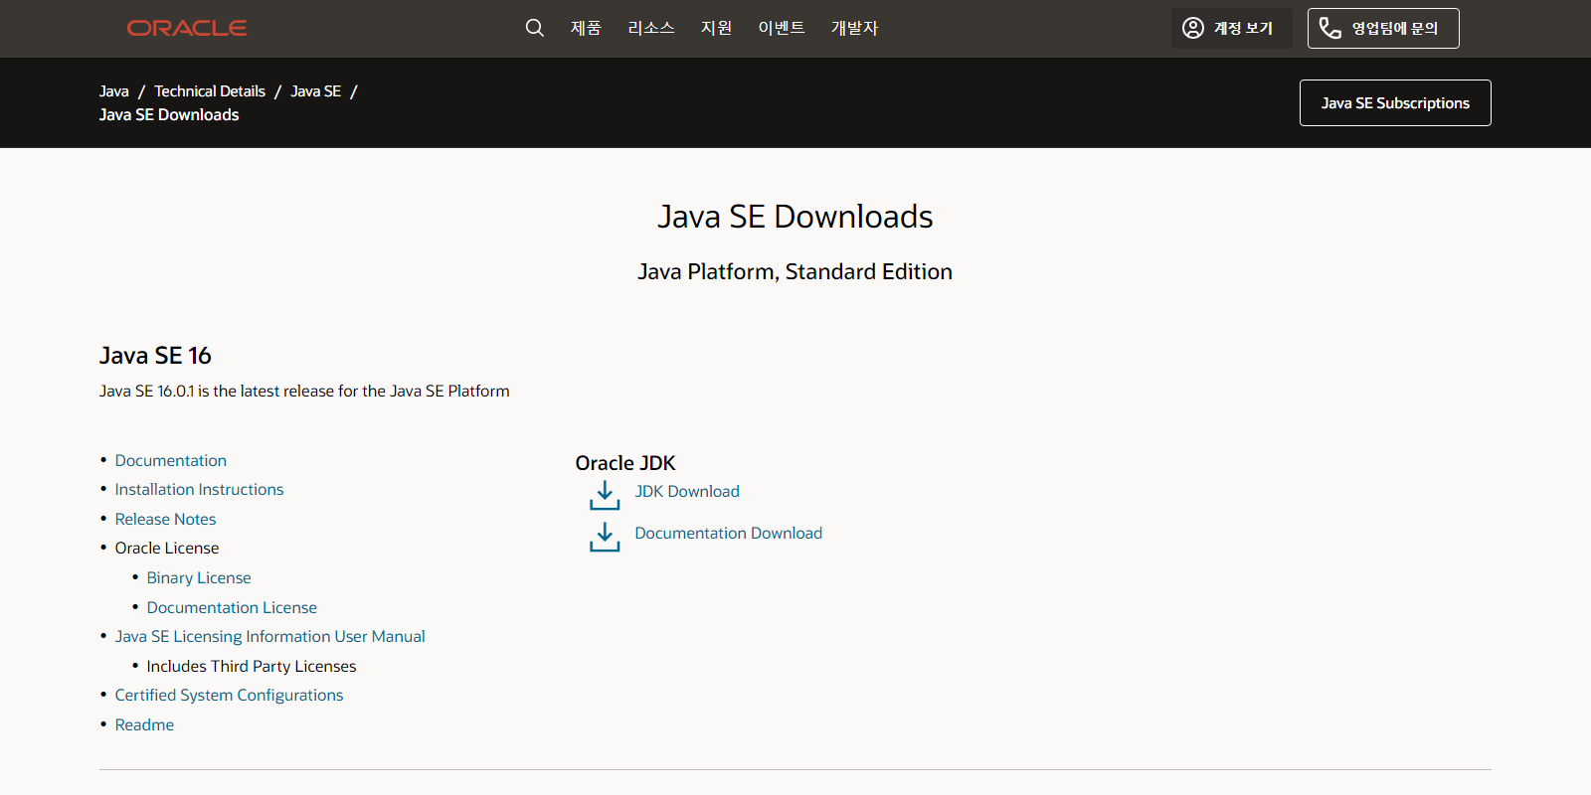
Task: Open the search magnifier icon
Action: point(535,28)
